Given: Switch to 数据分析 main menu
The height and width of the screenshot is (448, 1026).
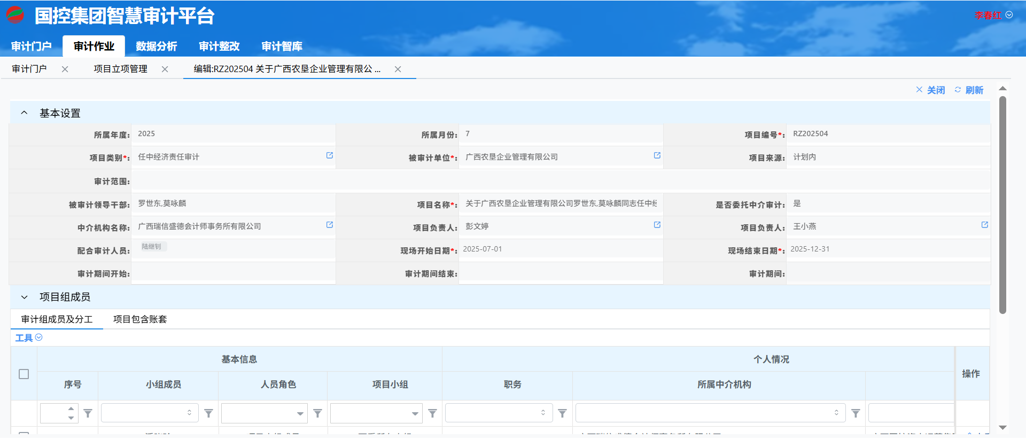Looking at the screenshot, I should pyautogui.click(x=156, y=46).
